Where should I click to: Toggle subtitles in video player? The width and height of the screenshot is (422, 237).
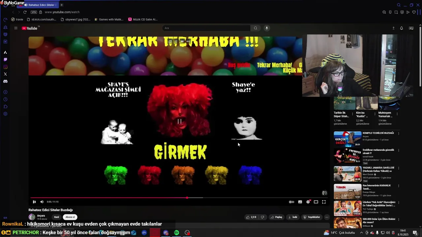click(300, 202)
